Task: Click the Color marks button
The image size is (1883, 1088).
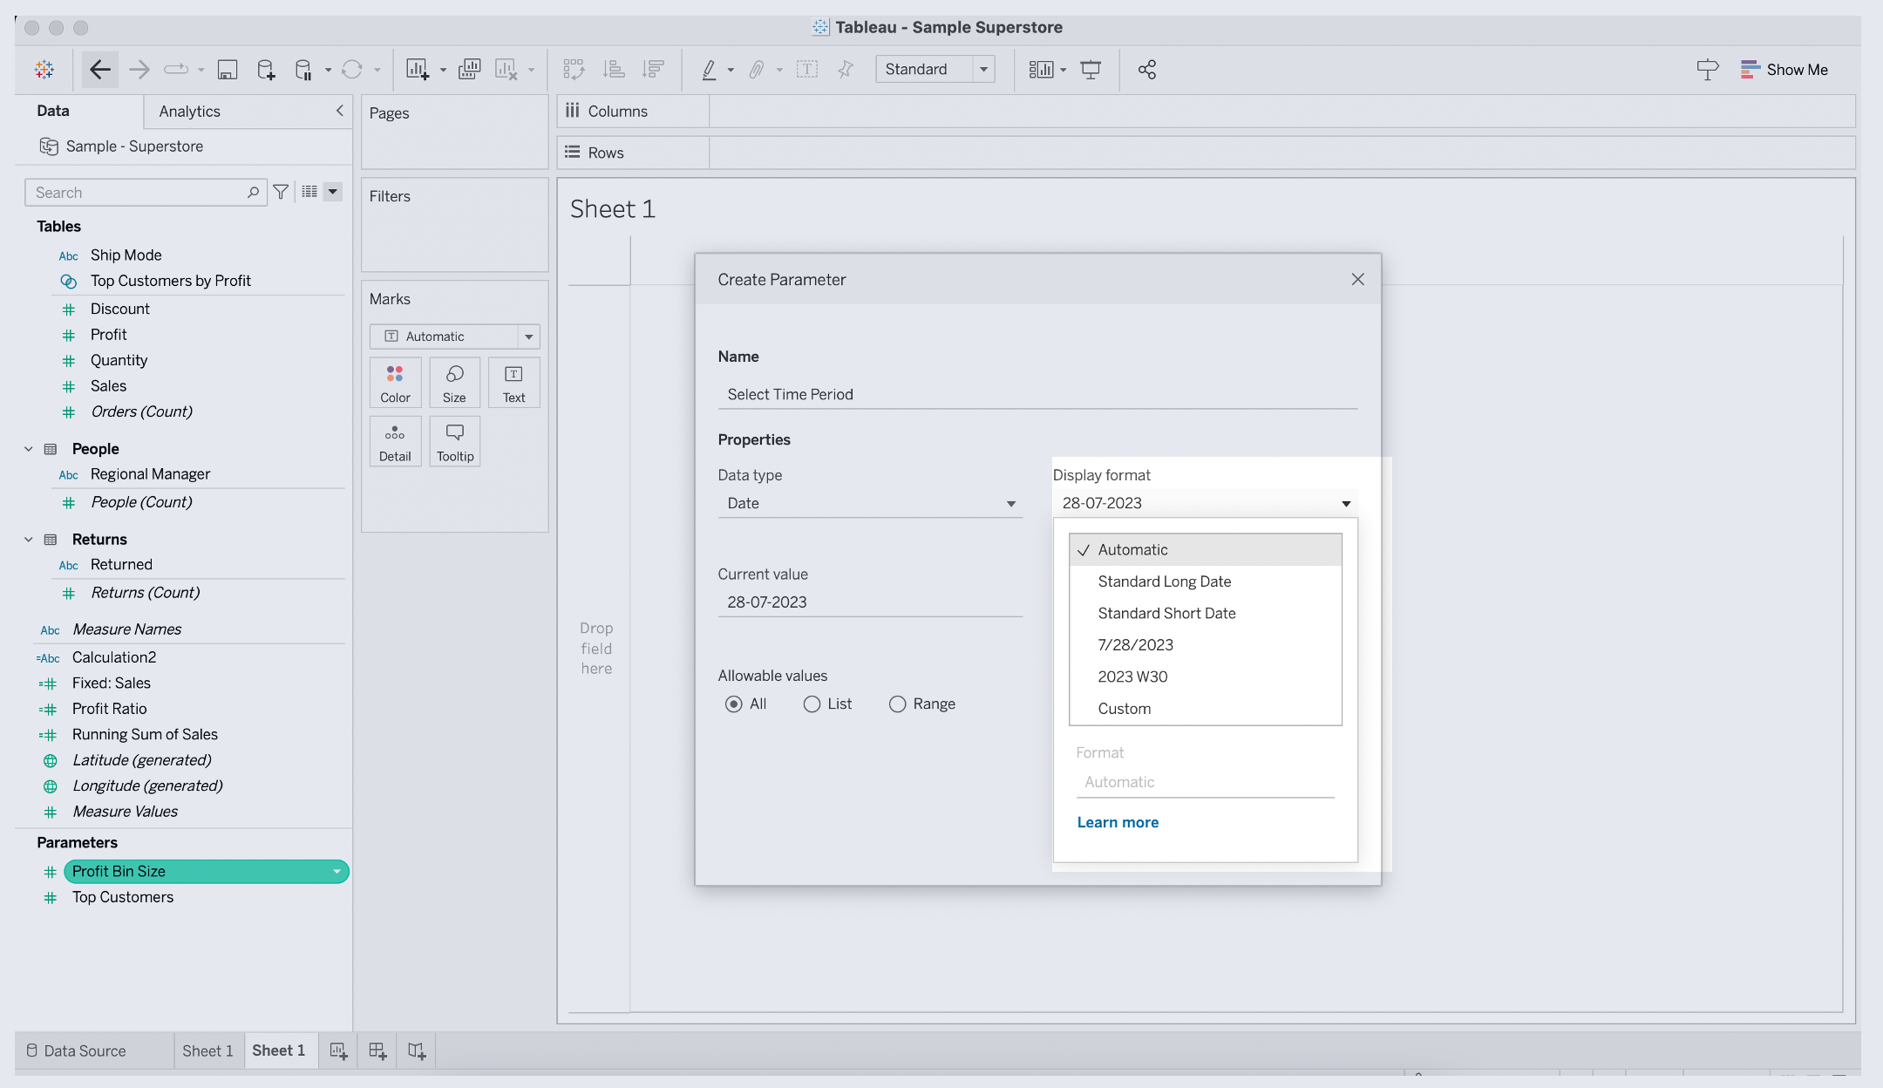Action: pos(395,383)
